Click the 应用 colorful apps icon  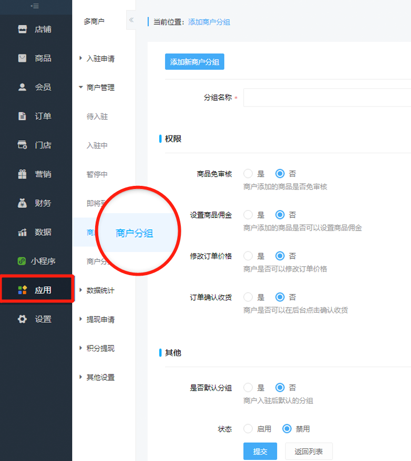(x=23, y=290)
